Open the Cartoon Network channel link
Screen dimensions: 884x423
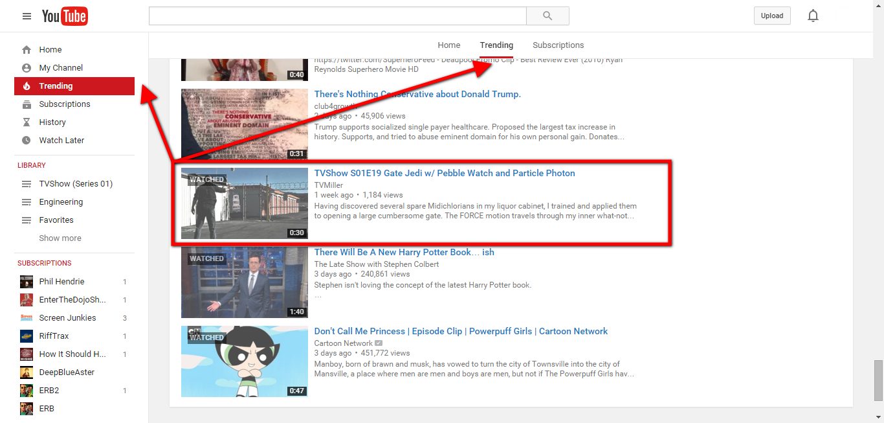click(x=344, y=343)
